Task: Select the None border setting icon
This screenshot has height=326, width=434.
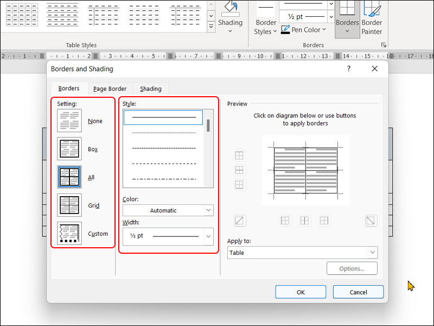Action: click(x=69, y=121)
